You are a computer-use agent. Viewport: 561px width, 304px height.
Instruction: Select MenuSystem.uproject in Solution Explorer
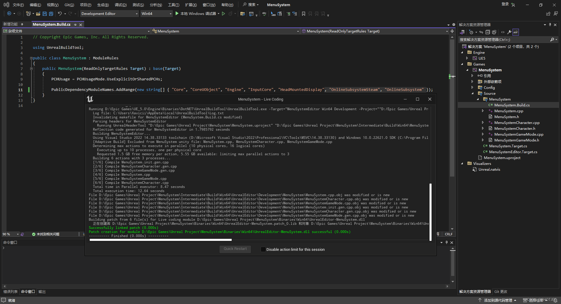coord(502,158)
